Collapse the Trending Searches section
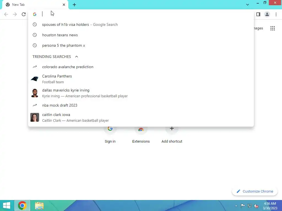This screenshot has width=282, height=211. (x=77, y=57)
